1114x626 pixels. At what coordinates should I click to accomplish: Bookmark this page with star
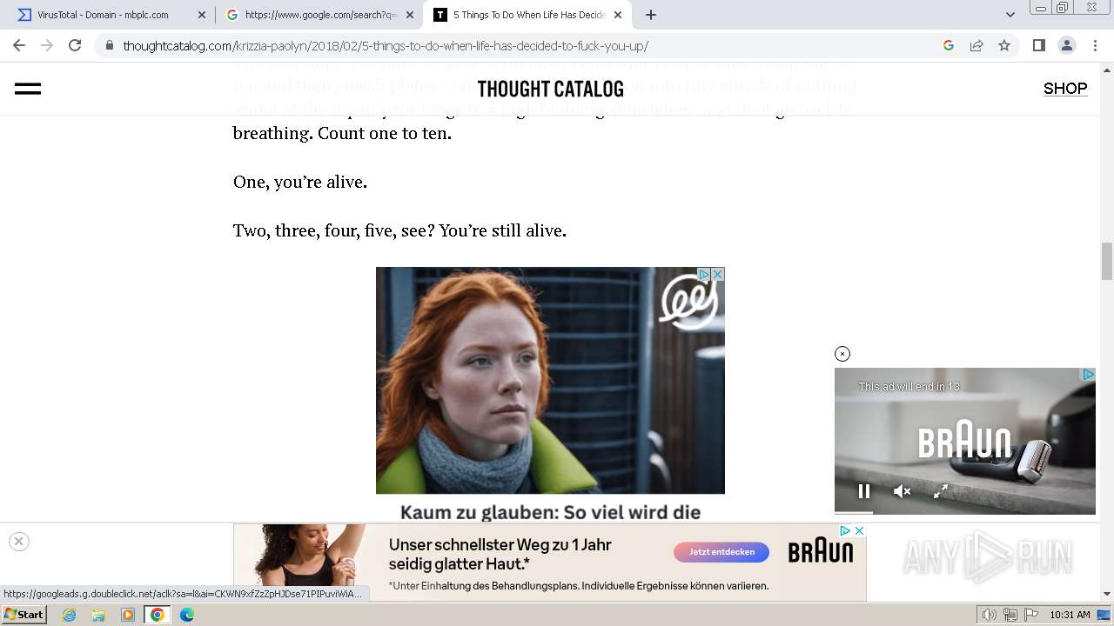1004,45
